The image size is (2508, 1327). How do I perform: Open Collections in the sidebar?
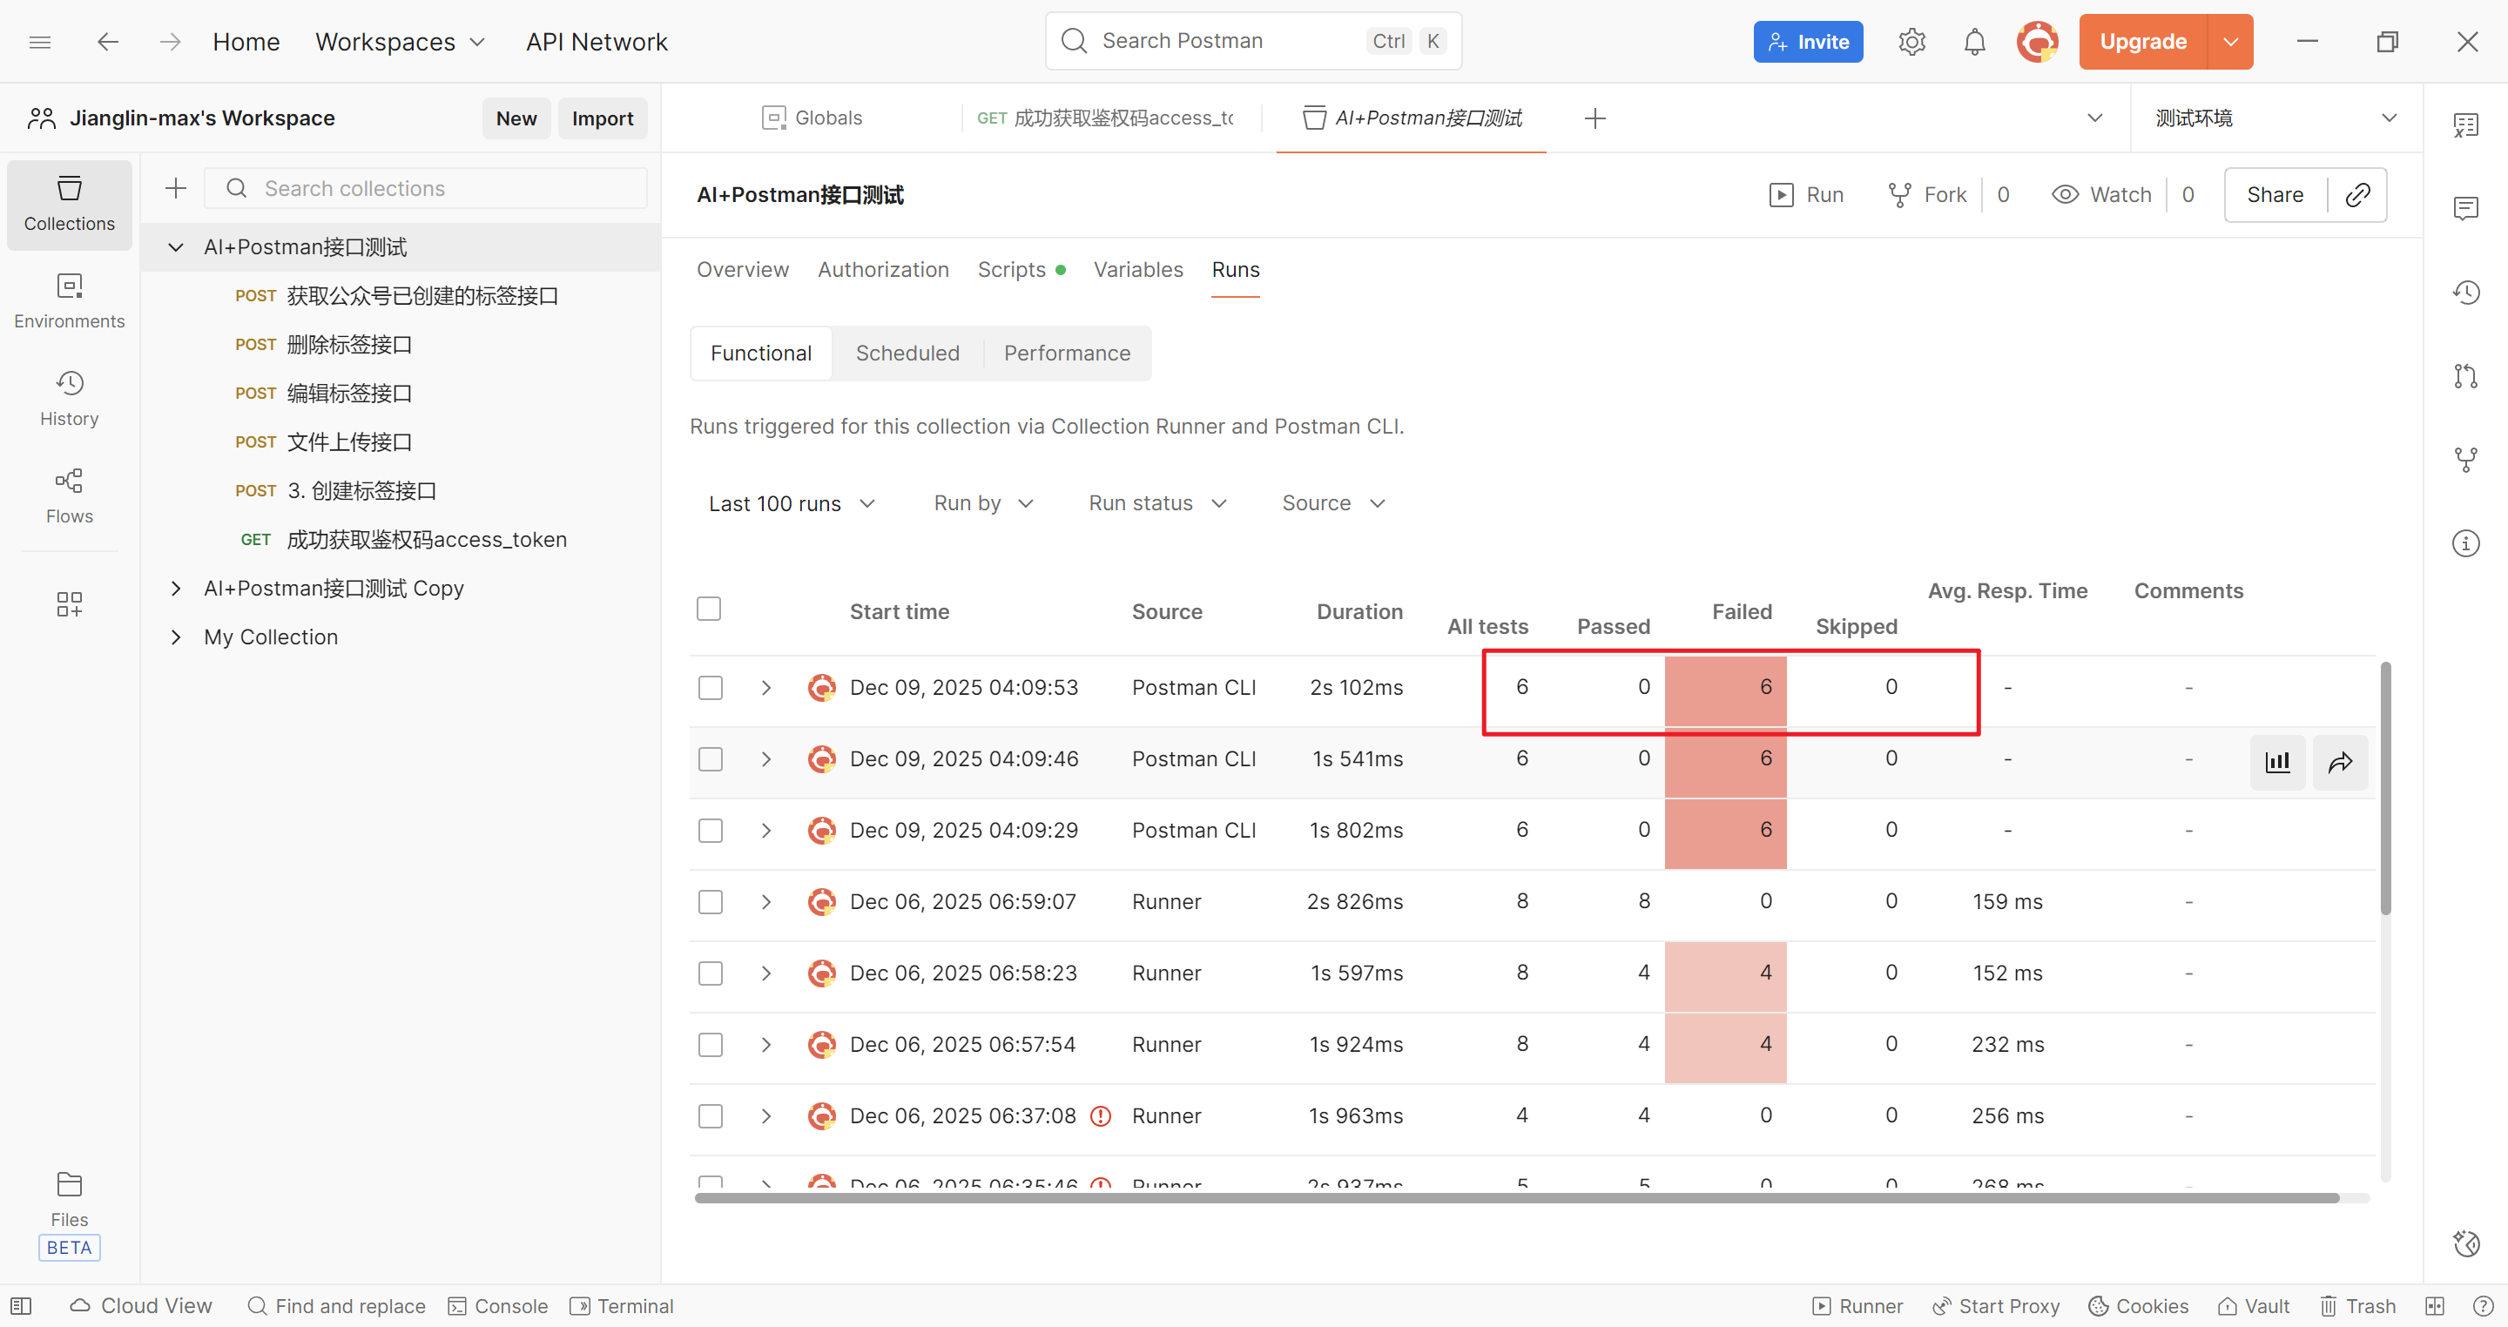69,205
